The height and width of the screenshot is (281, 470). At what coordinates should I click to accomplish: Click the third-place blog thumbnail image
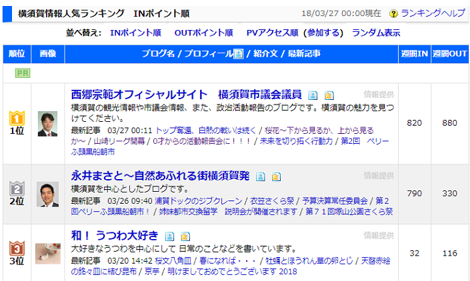click(47, 253)
